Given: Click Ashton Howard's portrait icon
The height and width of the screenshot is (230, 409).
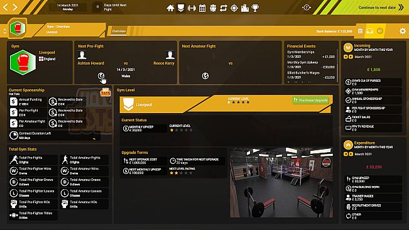Looking at the screenshot, I should pos(82,55).
